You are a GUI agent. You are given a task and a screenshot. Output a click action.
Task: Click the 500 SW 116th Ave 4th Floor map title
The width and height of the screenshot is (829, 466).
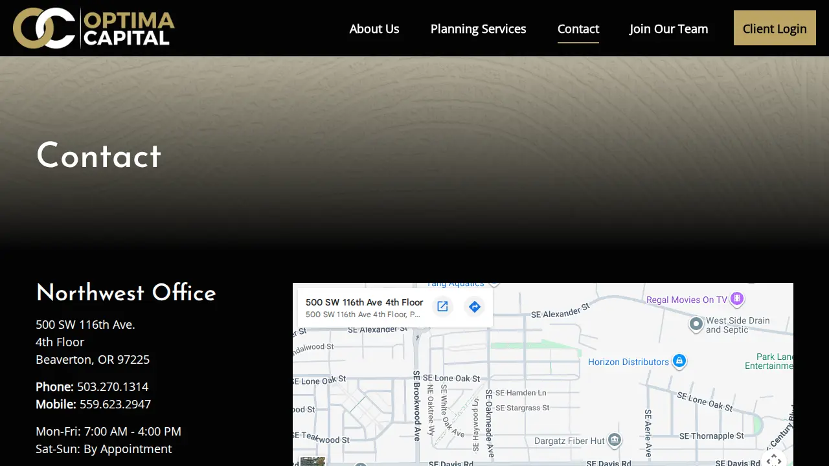coord(364,302)
